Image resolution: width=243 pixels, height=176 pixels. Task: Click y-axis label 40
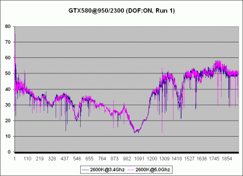pyautogui.click(x=8, y=89)
